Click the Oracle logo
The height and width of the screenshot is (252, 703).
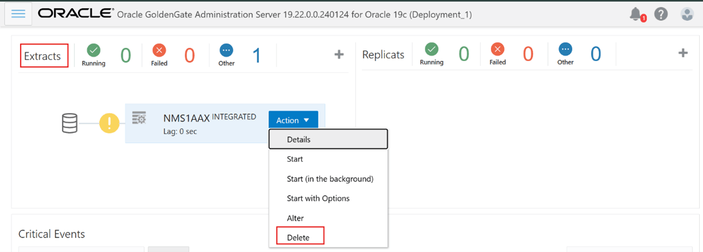pos(76,14)
